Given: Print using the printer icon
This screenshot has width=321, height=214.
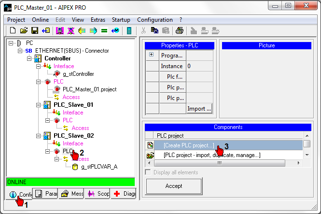Looking at the screenshot, I should click(180, 31).
